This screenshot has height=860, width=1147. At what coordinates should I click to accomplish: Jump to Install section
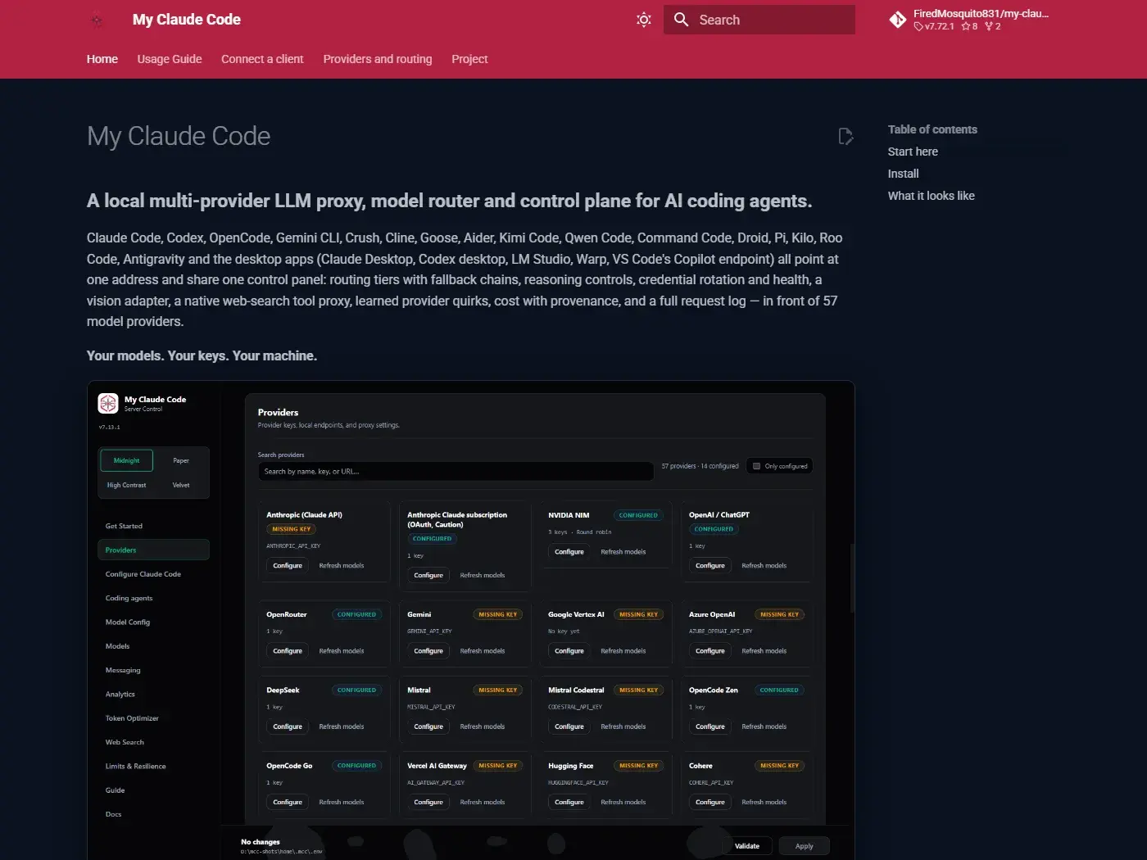(903, 174)
